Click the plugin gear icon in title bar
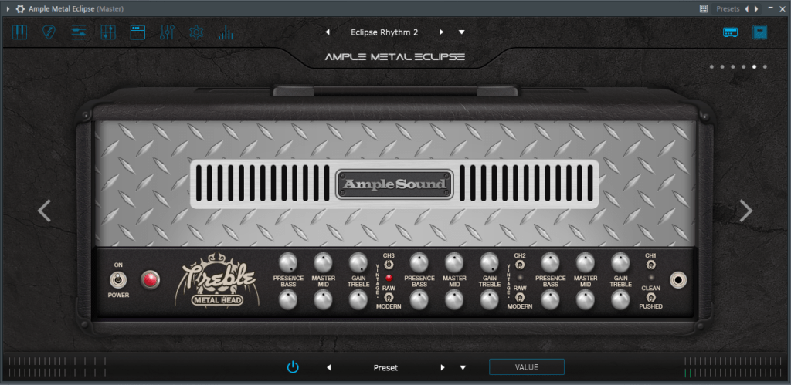The height and width of the screenshot is (385, 791). tap(21, 8)
